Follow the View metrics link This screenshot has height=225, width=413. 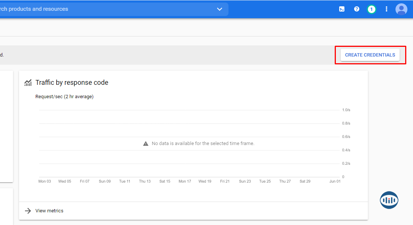click(x=49, y=211)
